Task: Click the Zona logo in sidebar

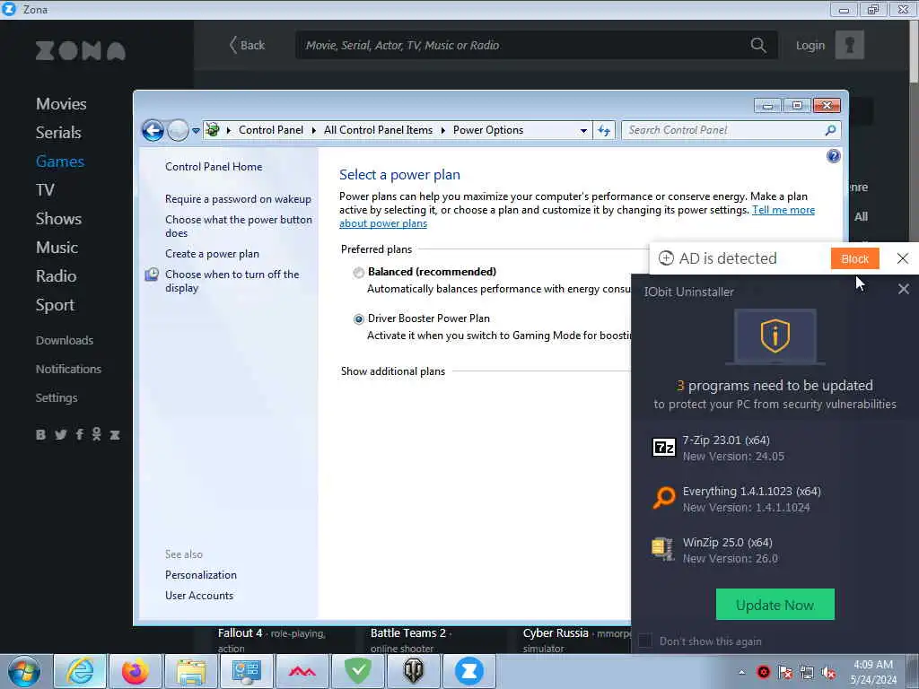Action: pyautogui.click(x=80, y=51)
